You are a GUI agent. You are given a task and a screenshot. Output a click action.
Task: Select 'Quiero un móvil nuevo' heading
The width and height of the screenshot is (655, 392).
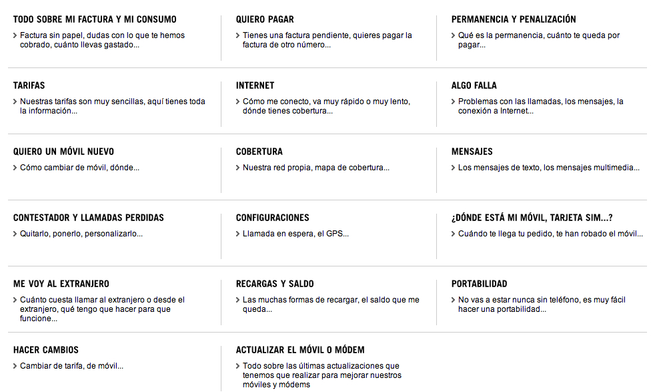click(63, 152)
